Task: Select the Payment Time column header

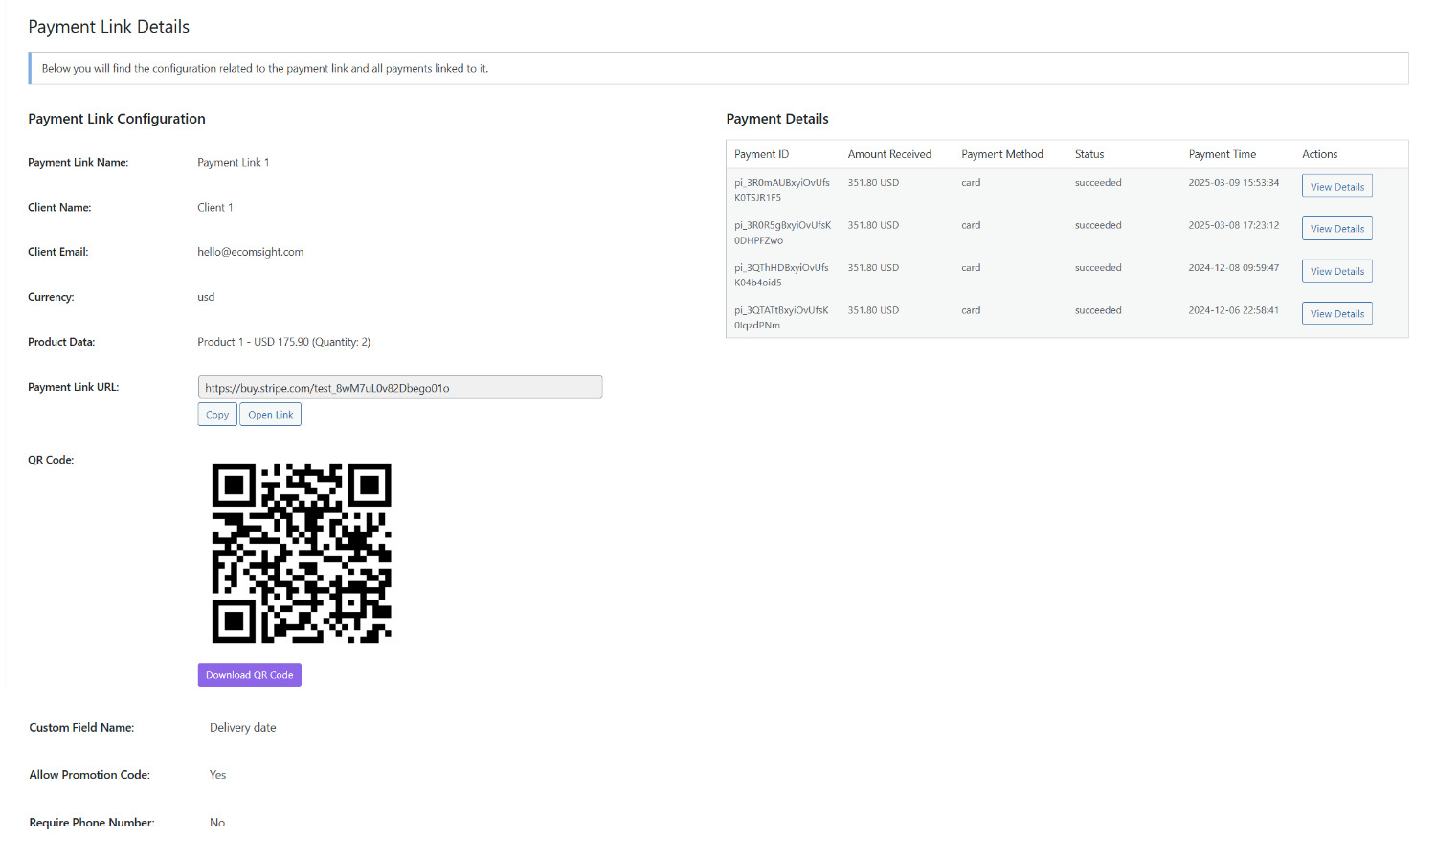Action: (x=1223, y=154)
